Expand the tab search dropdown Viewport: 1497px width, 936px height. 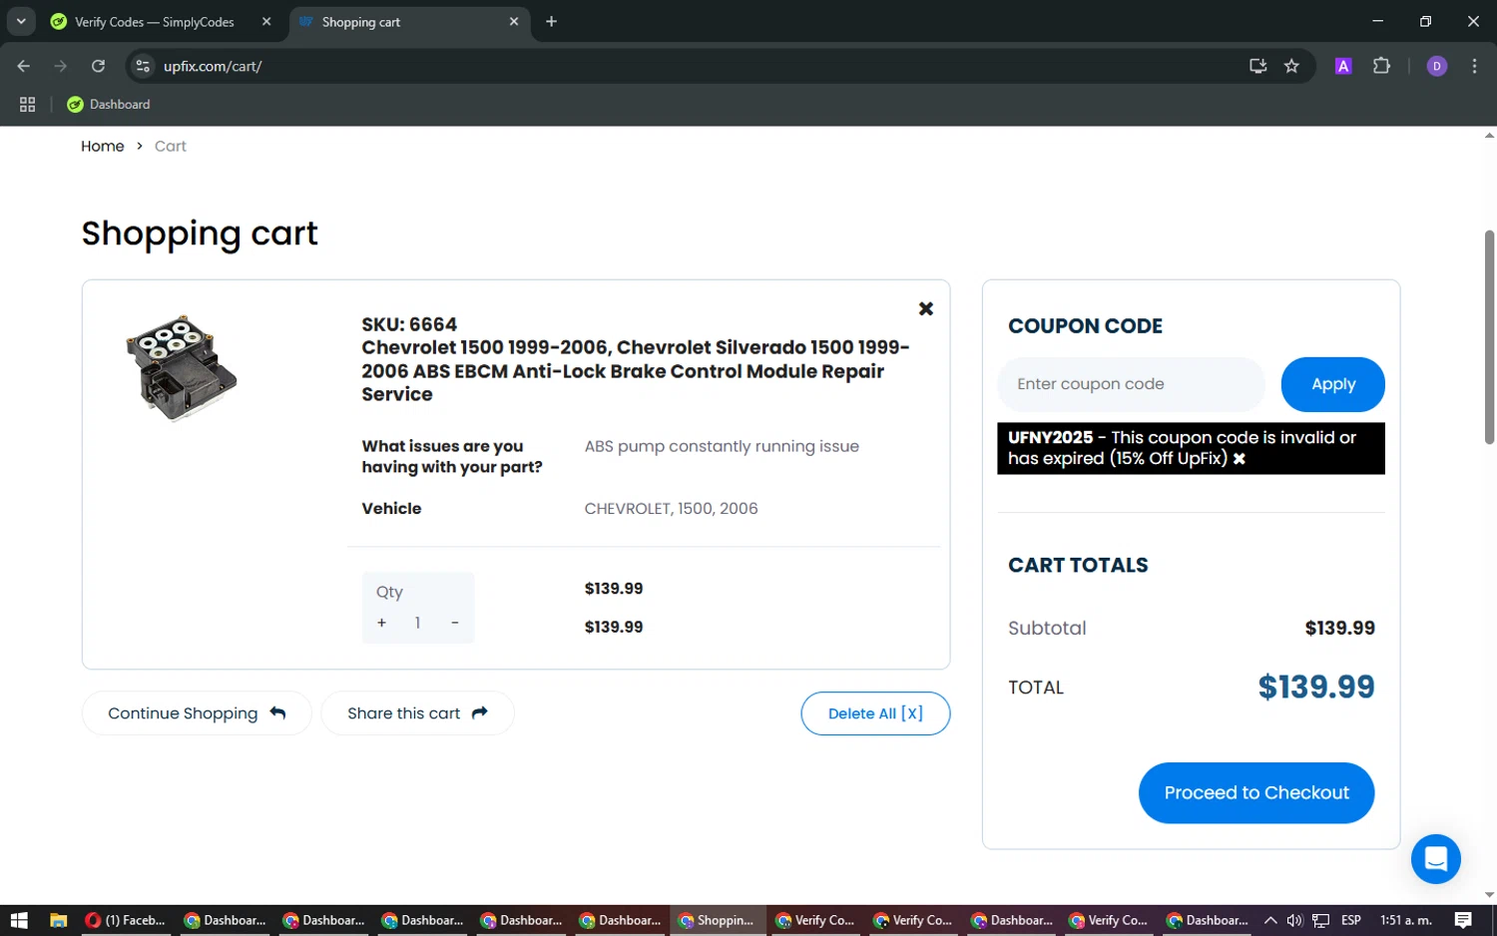click(x=21, y=22)
